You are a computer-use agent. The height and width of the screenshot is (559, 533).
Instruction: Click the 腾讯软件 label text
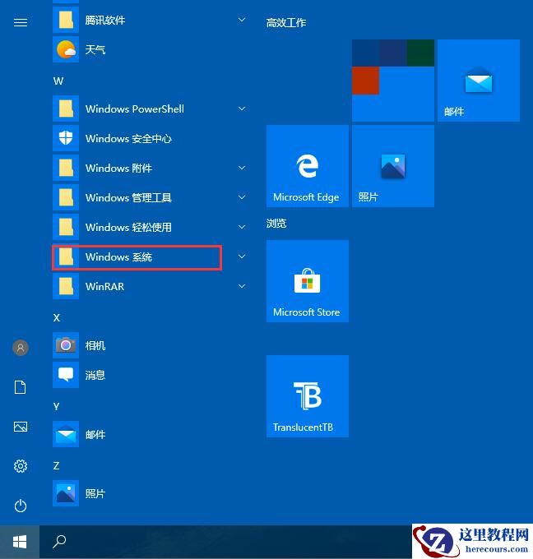pyautogui.click(x=105, y=20)
